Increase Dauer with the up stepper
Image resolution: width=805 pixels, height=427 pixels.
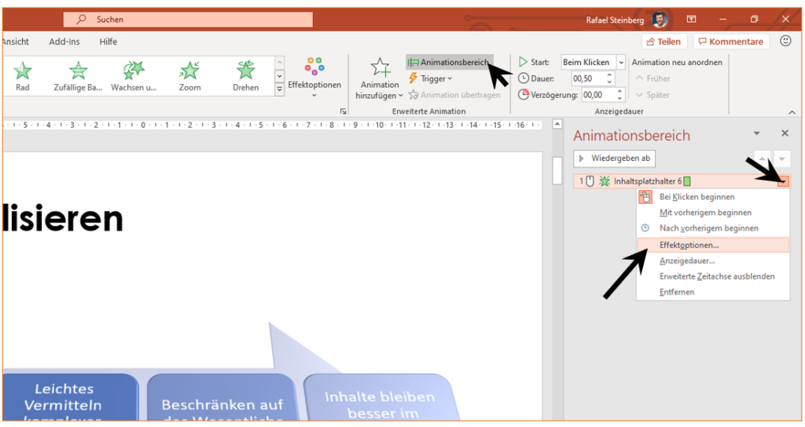[x=609, y=75]
